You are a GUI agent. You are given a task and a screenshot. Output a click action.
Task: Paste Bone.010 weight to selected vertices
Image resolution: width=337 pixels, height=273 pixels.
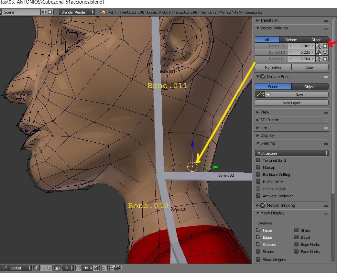pos(319,52)
